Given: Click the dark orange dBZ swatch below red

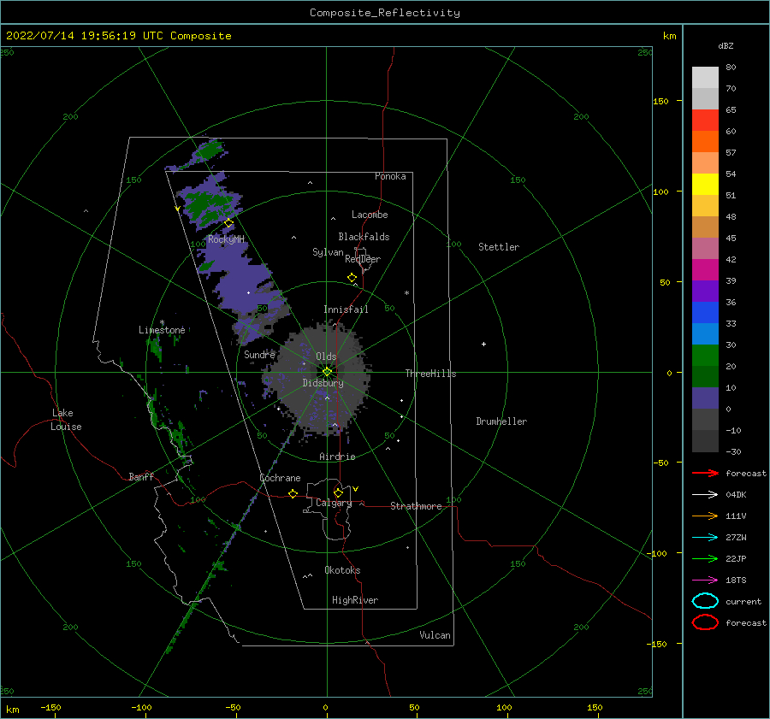Looking at the screenshot, I should pos(705,142).
